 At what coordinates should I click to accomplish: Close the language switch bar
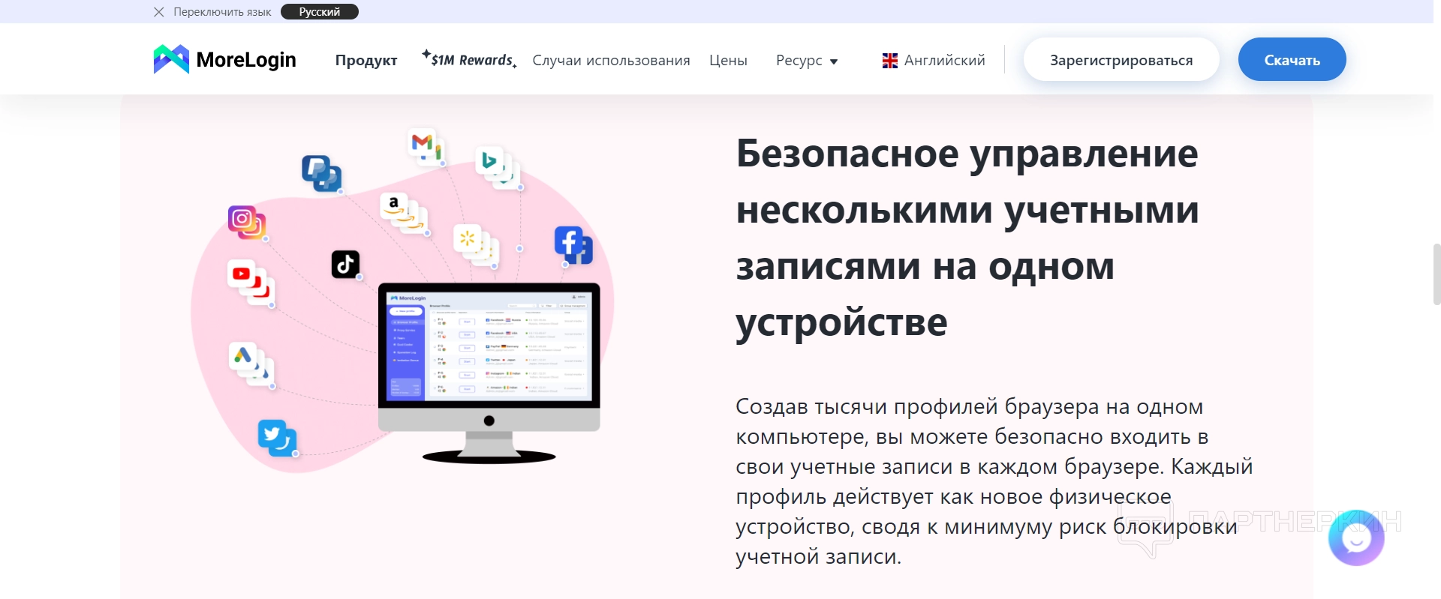tap(159, 12)
